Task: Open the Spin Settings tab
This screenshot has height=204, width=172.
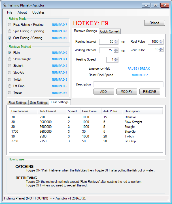Action: 39,103
